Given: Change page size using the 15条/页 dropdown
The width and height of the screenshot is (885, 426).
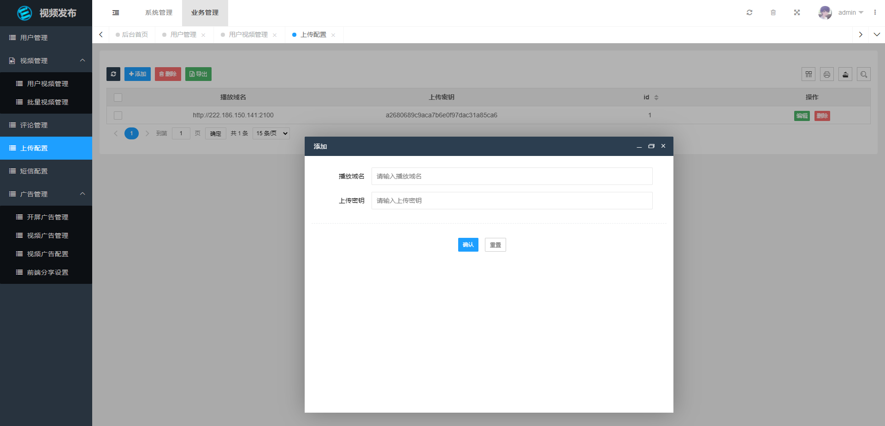Looking at the screenshot, I should (x=271, y=133).
